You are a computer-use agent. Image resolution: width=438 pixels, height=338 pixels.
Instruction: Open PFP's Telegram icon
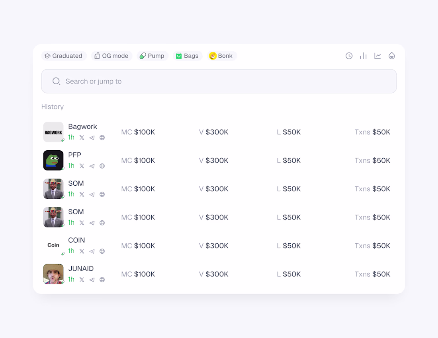coord(92,166)
